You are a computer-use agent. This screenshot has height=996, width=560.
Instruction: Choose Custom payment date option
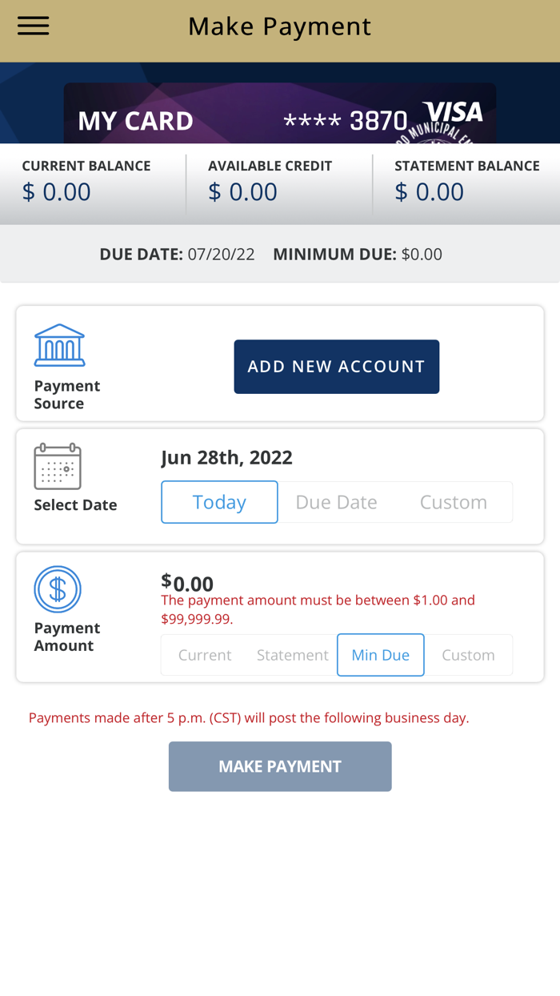click(x=453, y=502)
